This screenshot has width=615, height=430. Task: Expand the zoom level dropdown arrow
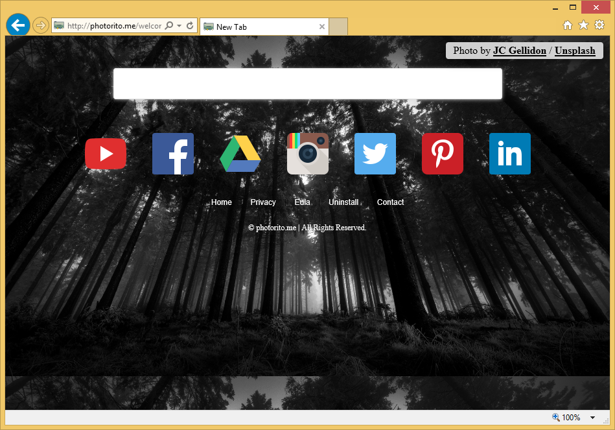pyautogui.click(x=592, y=418)
